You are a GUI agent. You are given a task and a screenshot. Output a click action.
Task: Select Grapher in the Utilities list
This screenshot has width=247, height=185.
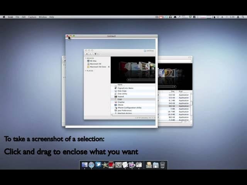coord(121,102)
